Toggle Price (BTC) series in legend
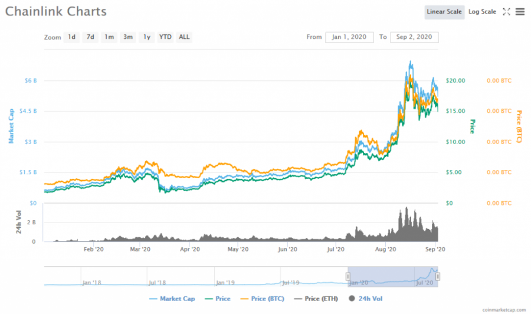Screen dimensions: 531x314 point(262,299)
